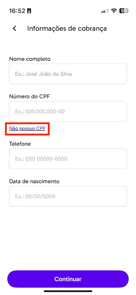Screen dimensions: 136x295
Task: Click into the Telefone input field
Action: (x=68, y=159)
